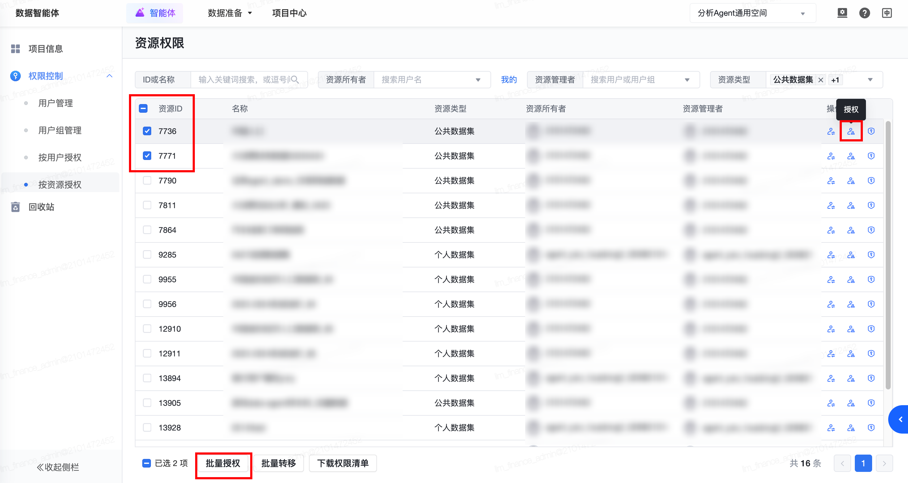Click the table vertical scrollbar

pyautogui.click(x=888, y=255)
